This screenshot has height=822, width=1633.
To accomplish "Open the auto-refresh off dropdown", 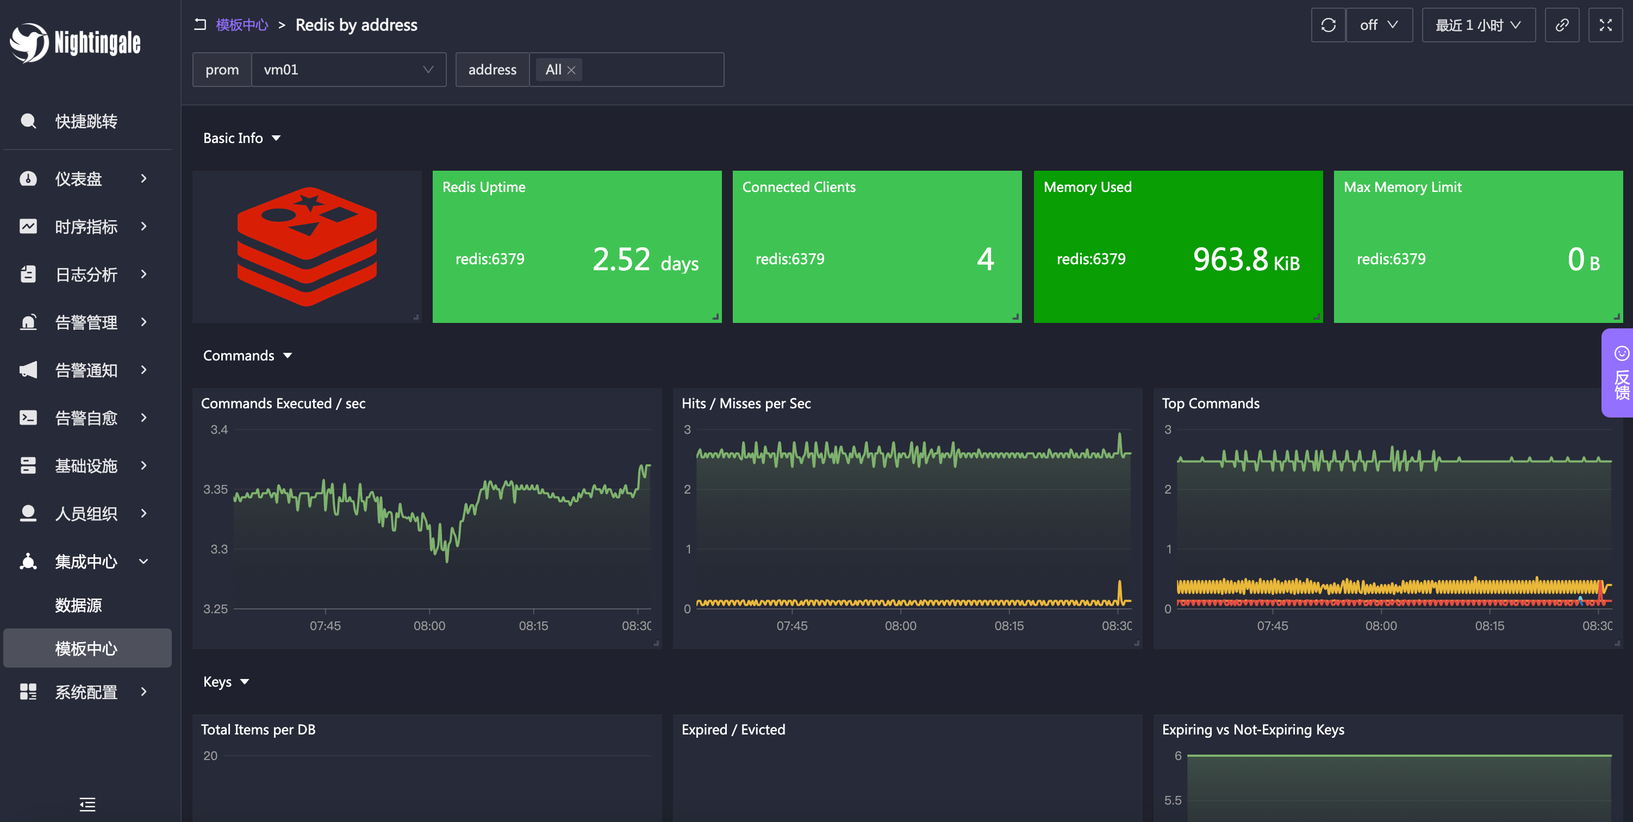I will click(x=1379, y=26).
